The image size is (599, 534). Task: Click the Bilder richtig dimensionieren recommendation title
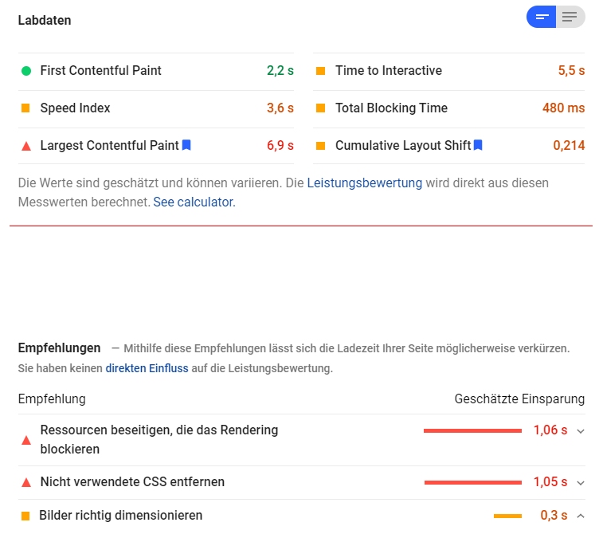click(120, 516)
